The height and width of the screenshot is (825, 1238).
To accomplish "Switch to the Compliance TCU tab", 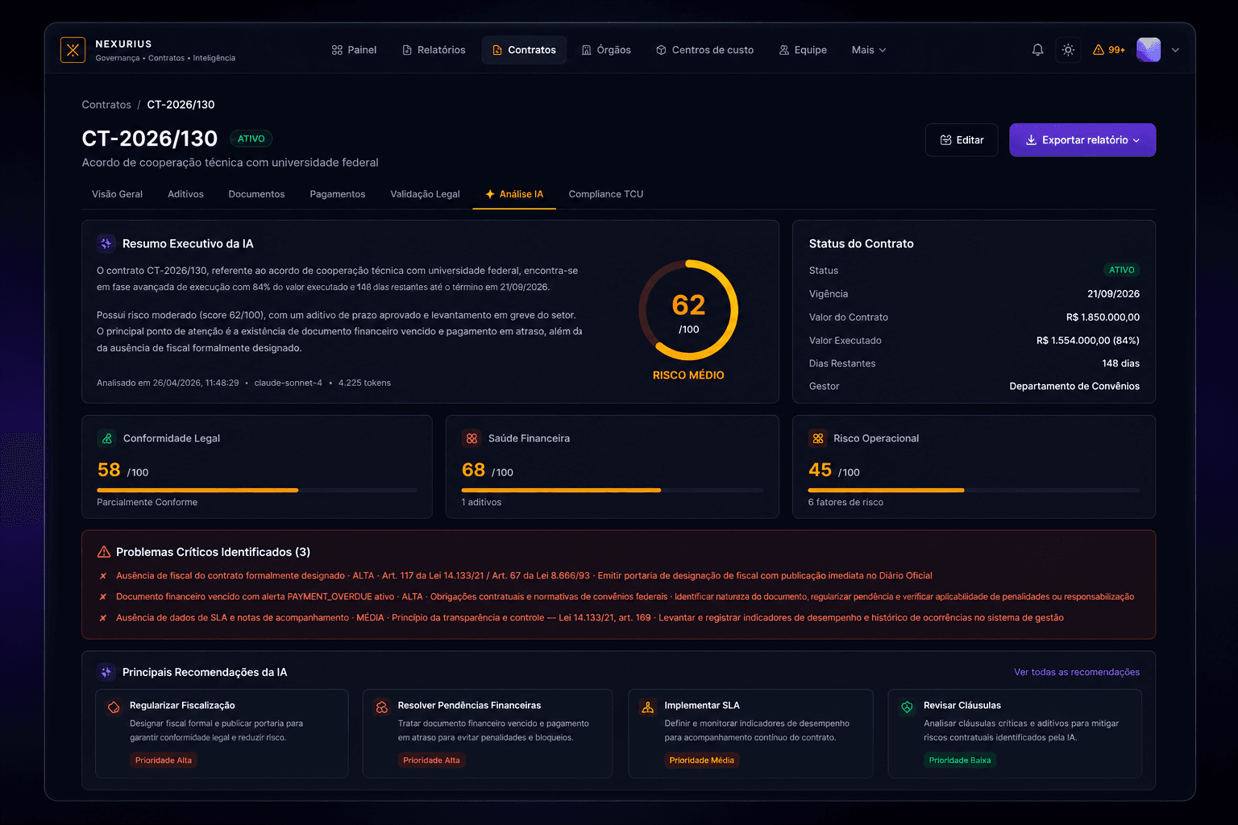I will pyautogui.click(x=605, y=194).
